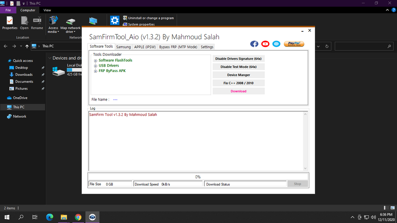Open the Settings tab in SamFirmTool

[207, 47]
